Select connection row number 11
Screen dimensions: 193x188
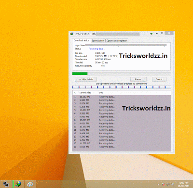122,130
